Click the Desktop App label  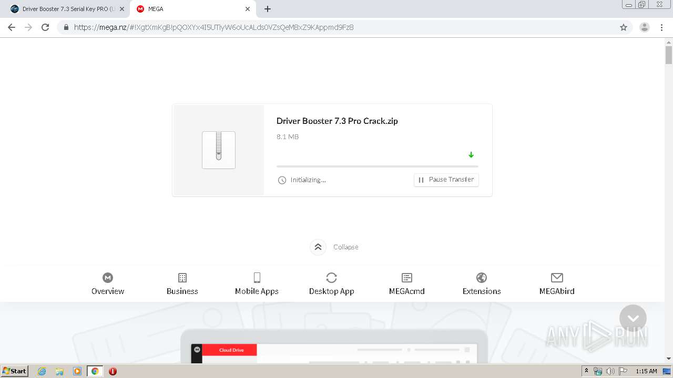click(x=332, y=291)
